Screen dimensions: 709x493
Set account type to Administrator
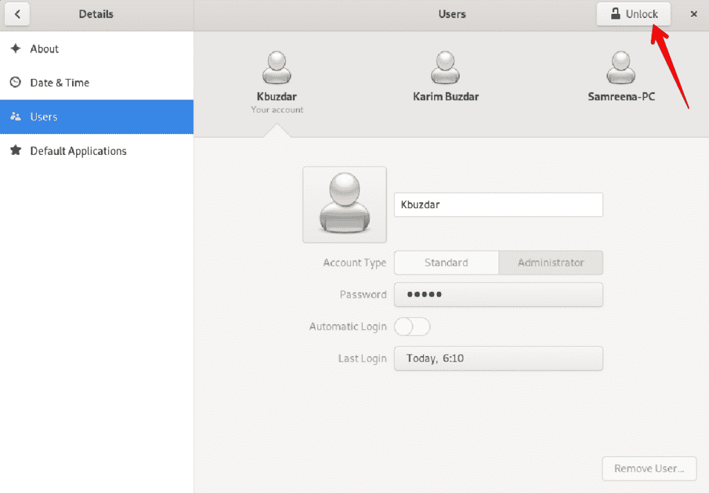[550, 263]
